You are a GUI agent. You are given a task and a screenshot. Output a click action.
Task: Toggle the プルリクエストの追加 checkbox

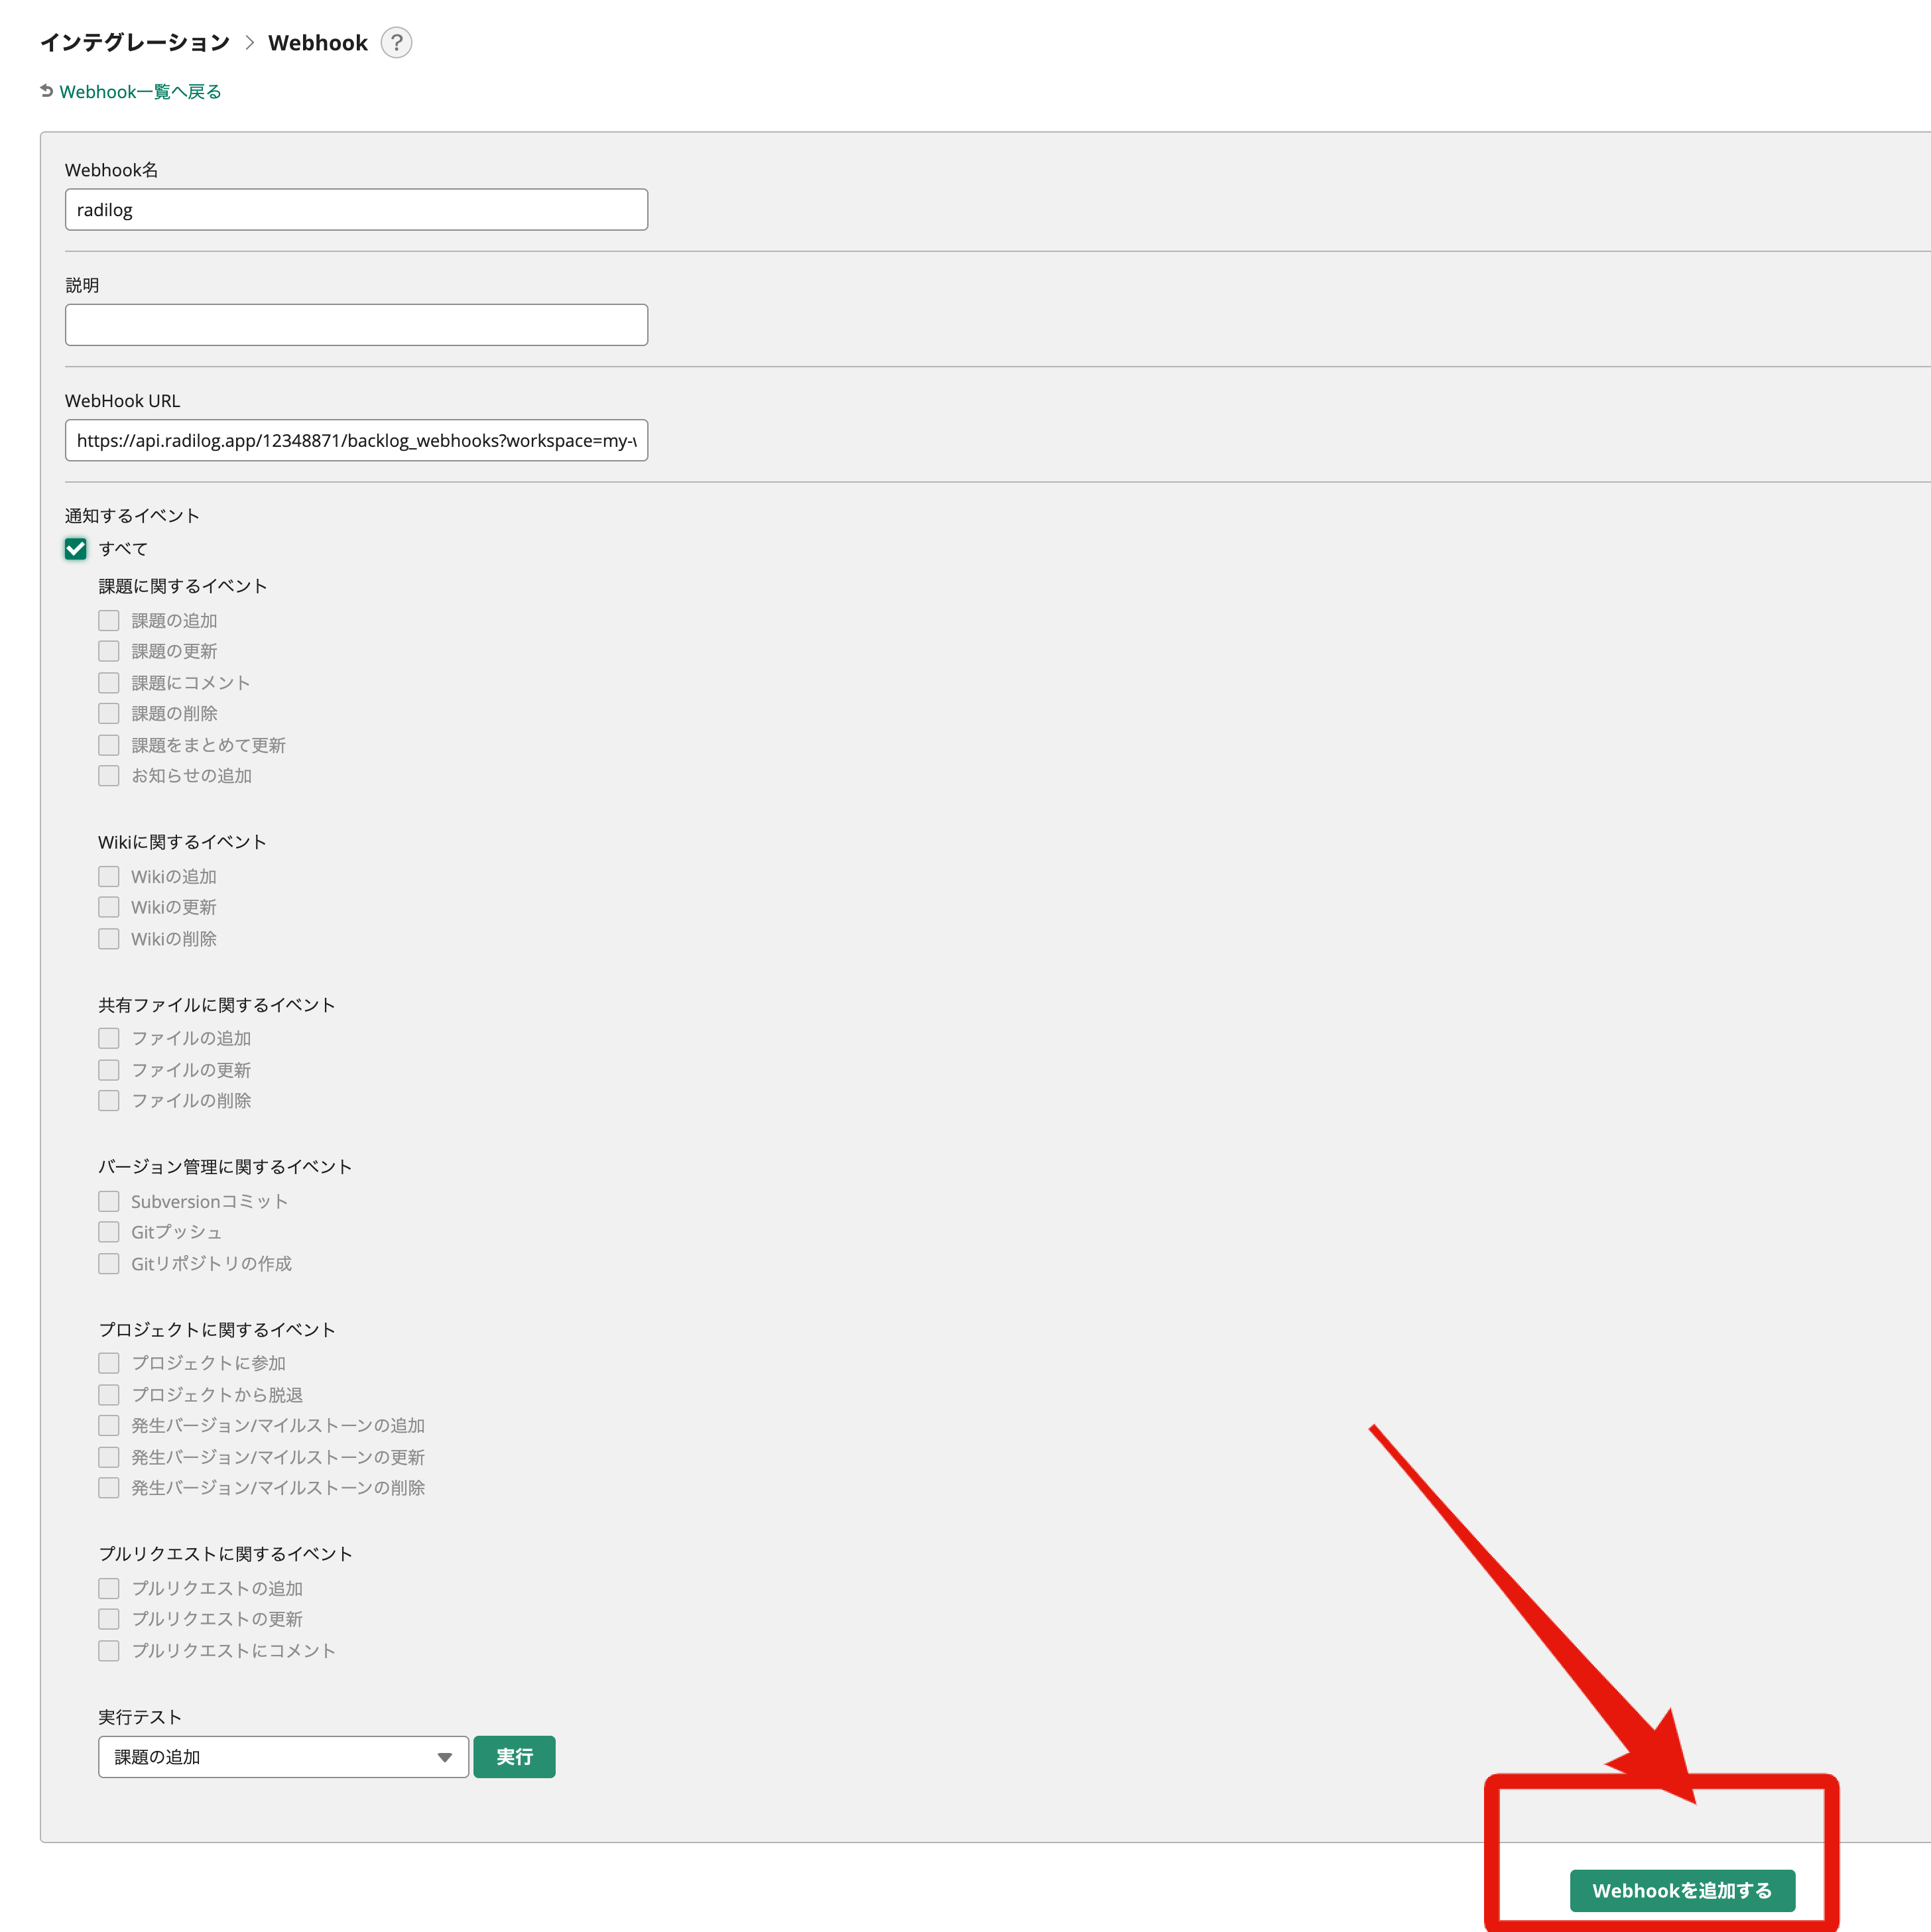(x=109, y=1588)
